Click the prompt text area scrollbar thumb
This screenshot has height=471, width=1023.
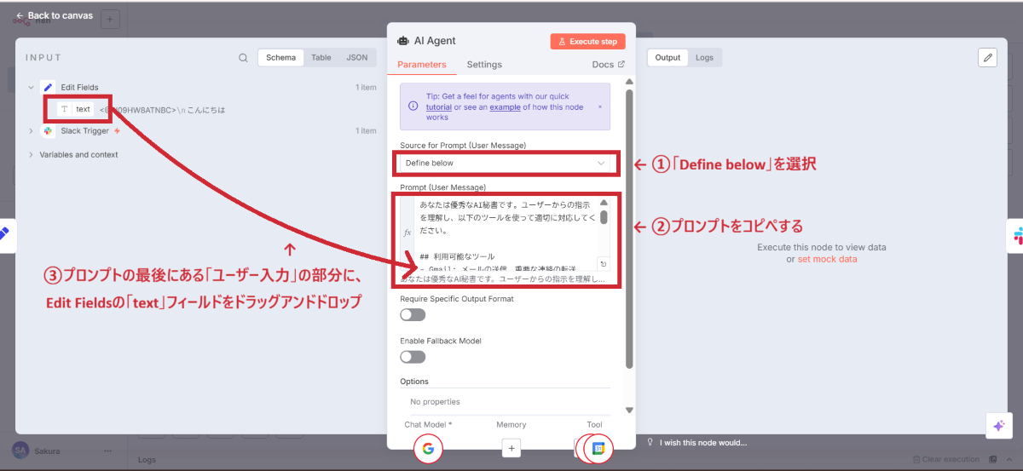tap(604, 215)
